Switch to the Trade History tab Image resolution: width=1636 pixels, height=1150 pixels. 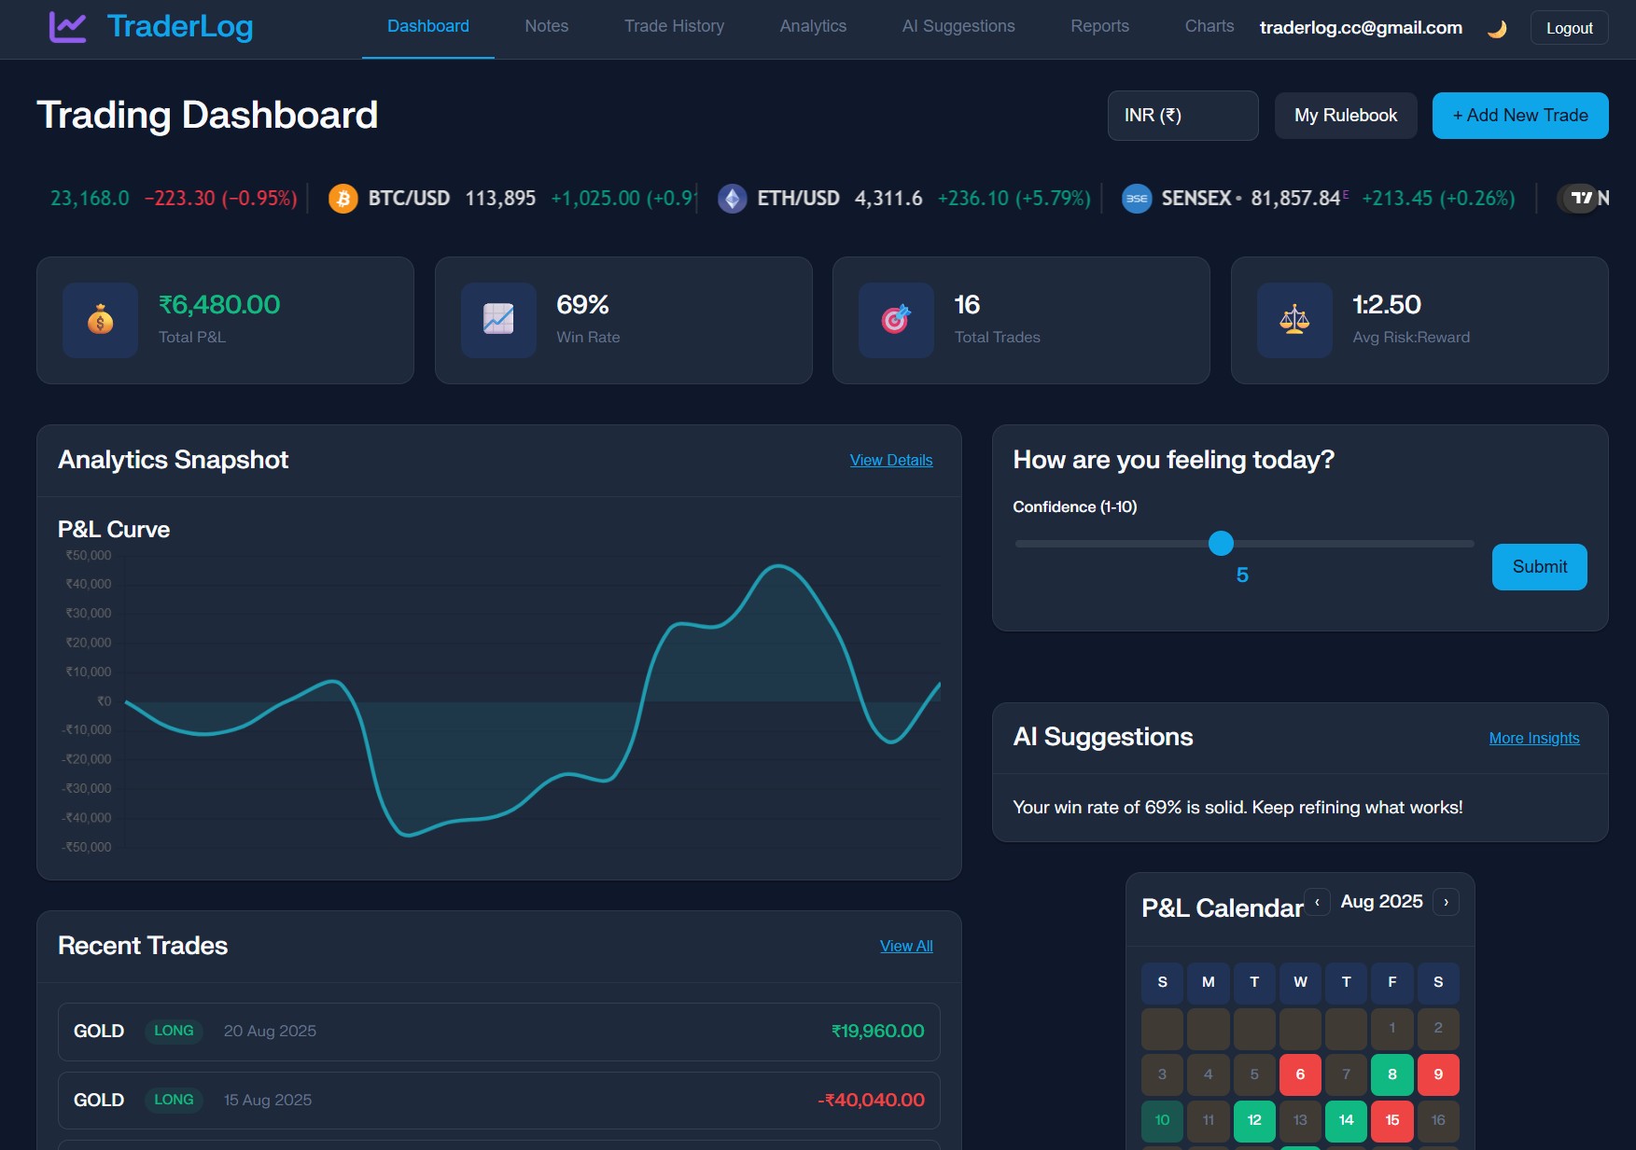pyautogui.click(x=674, y=26)
